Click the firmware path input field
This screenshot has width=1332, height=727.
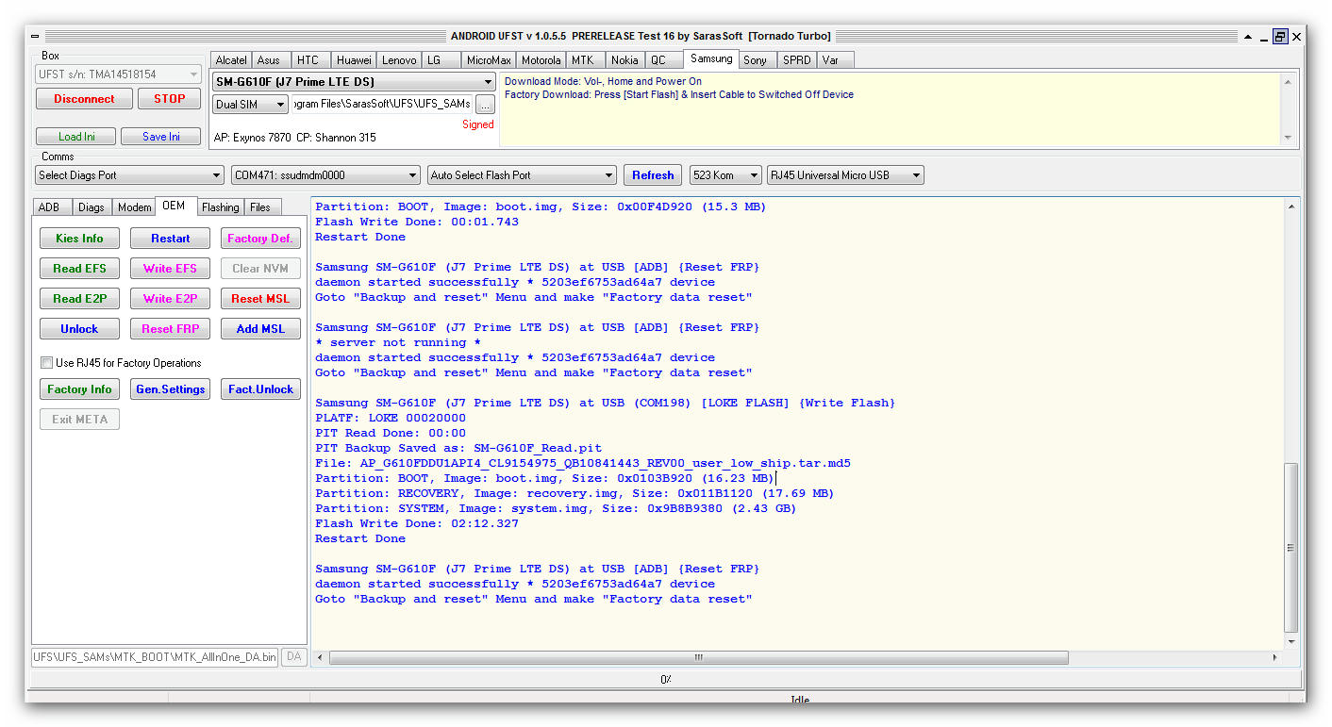[382, 105]
